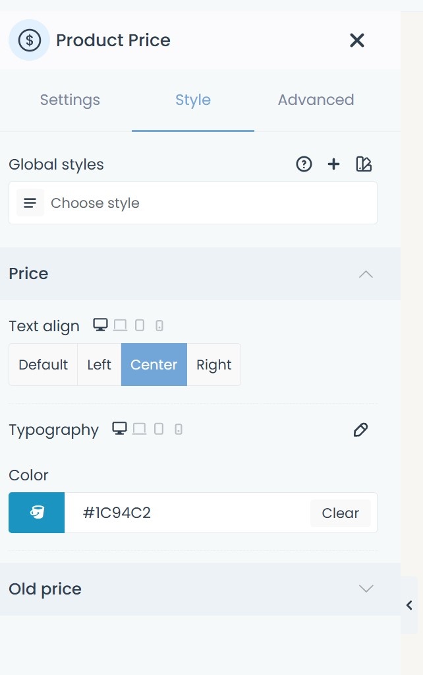Select laptop device icon for Text align
This screenshot has height=675, width=423.
pos(120,325)
